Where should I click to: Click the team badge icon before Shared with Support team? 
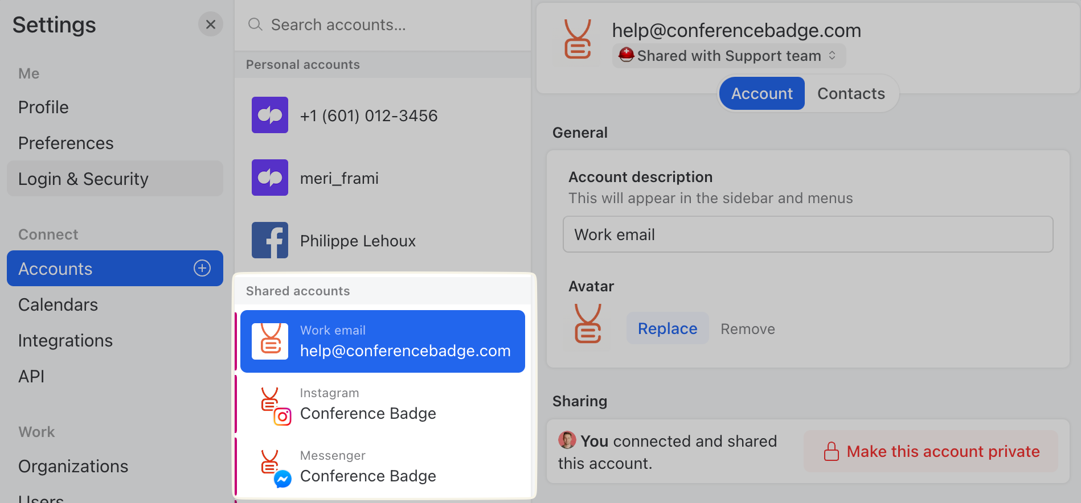point(627,55)
